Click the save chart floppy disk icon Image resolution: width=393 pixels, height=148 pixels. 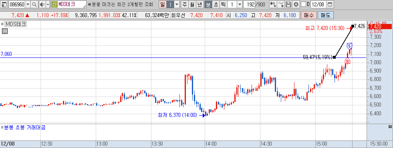pos(288,4)
